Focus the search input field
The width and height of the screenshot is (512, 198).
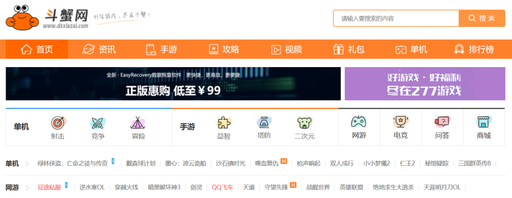pos(396,18)
